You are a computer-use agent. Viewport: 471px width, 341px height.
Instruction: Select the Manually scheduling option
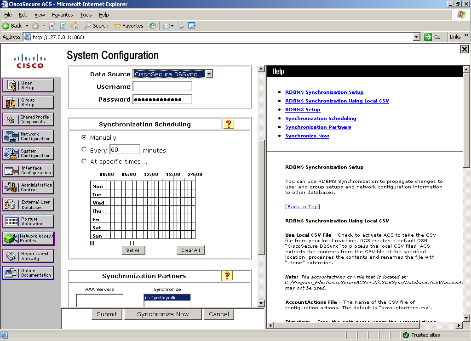pos(84,137)
